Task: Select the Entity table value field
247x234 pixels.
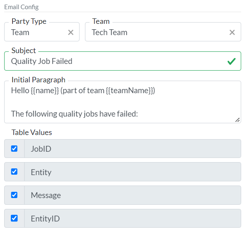Action: click(132, 172)
